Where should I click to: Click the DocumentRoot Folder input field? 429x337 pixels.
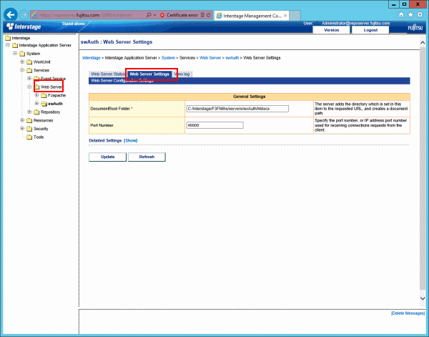click(x=237, y=109)
